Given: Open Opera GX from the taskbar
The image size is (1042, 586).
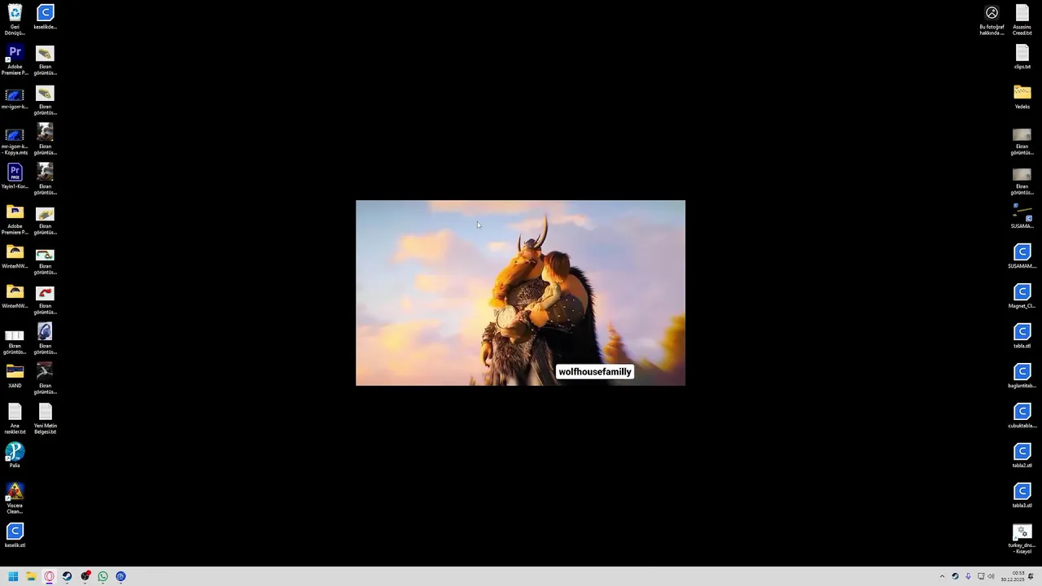Looking at the screenshot, I should 49,576.
